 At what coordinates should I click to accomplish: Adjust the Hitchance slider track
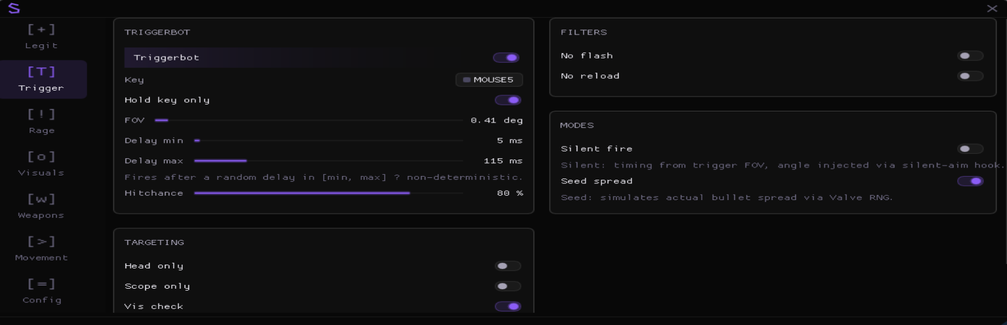tap(329, 193)
